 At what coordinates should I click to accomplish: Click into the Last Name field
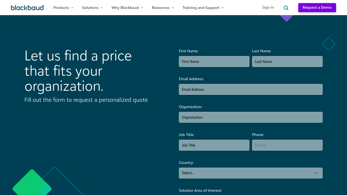[287, 61]
